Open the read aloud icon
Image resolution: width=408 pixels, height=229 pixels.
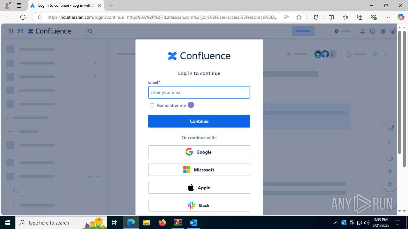pyautogui.click(x=286, y=17)
